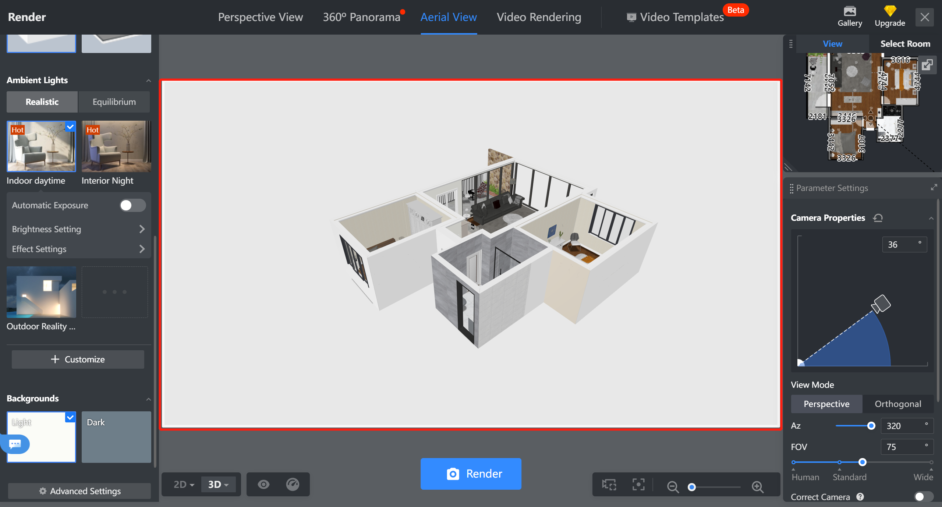Click the zoom in magnifier icon

(757, 487)
